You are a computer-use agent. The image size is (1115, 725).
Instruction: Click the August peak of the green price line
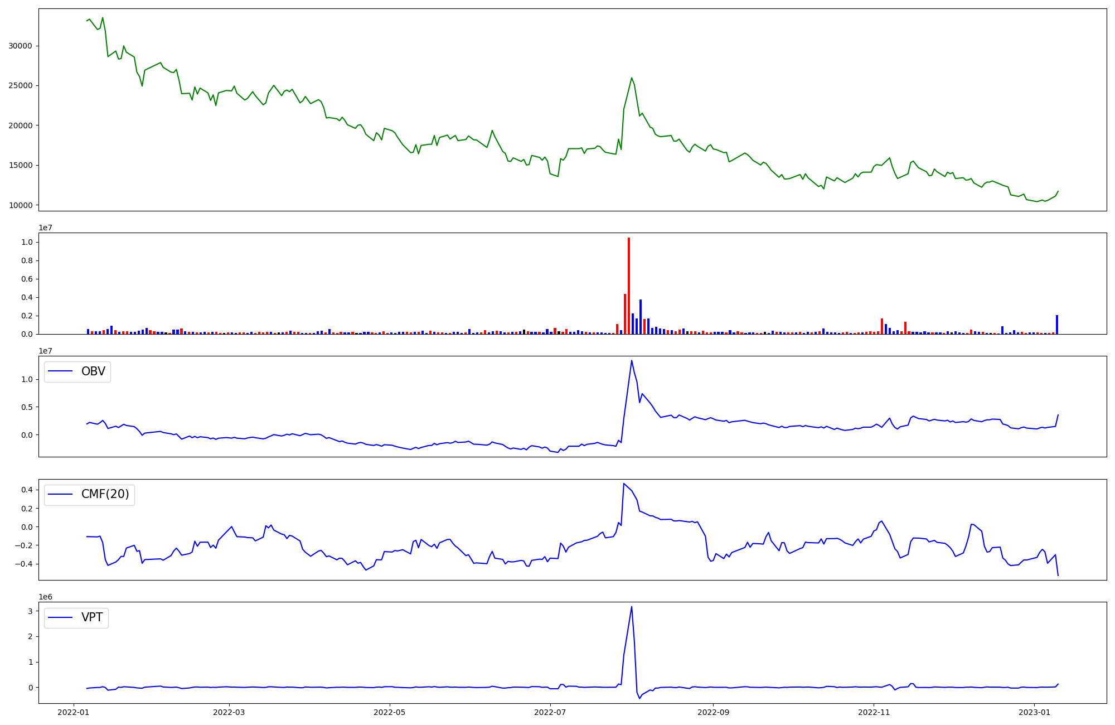click(x=632, y=78)
